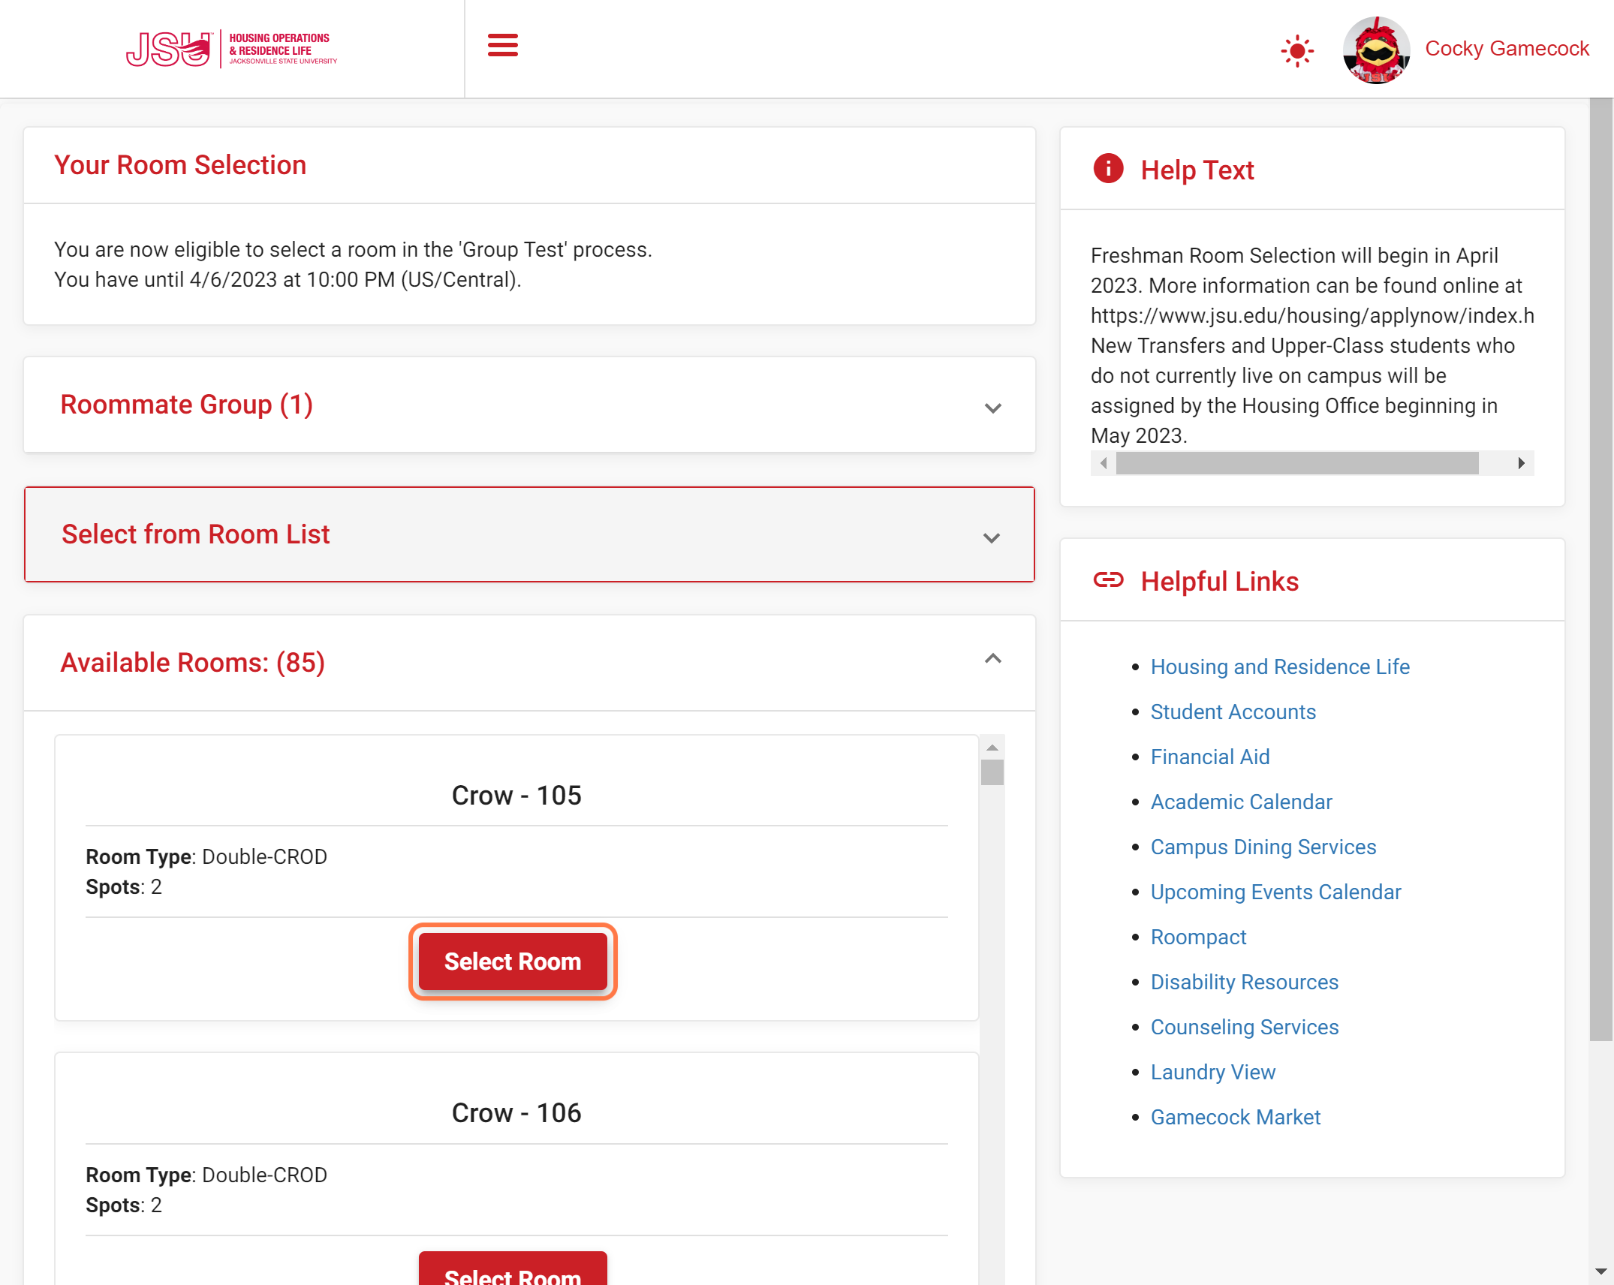Click the Select from Room List heading
1614x1285 pixels.
click(x=195, y=534)
